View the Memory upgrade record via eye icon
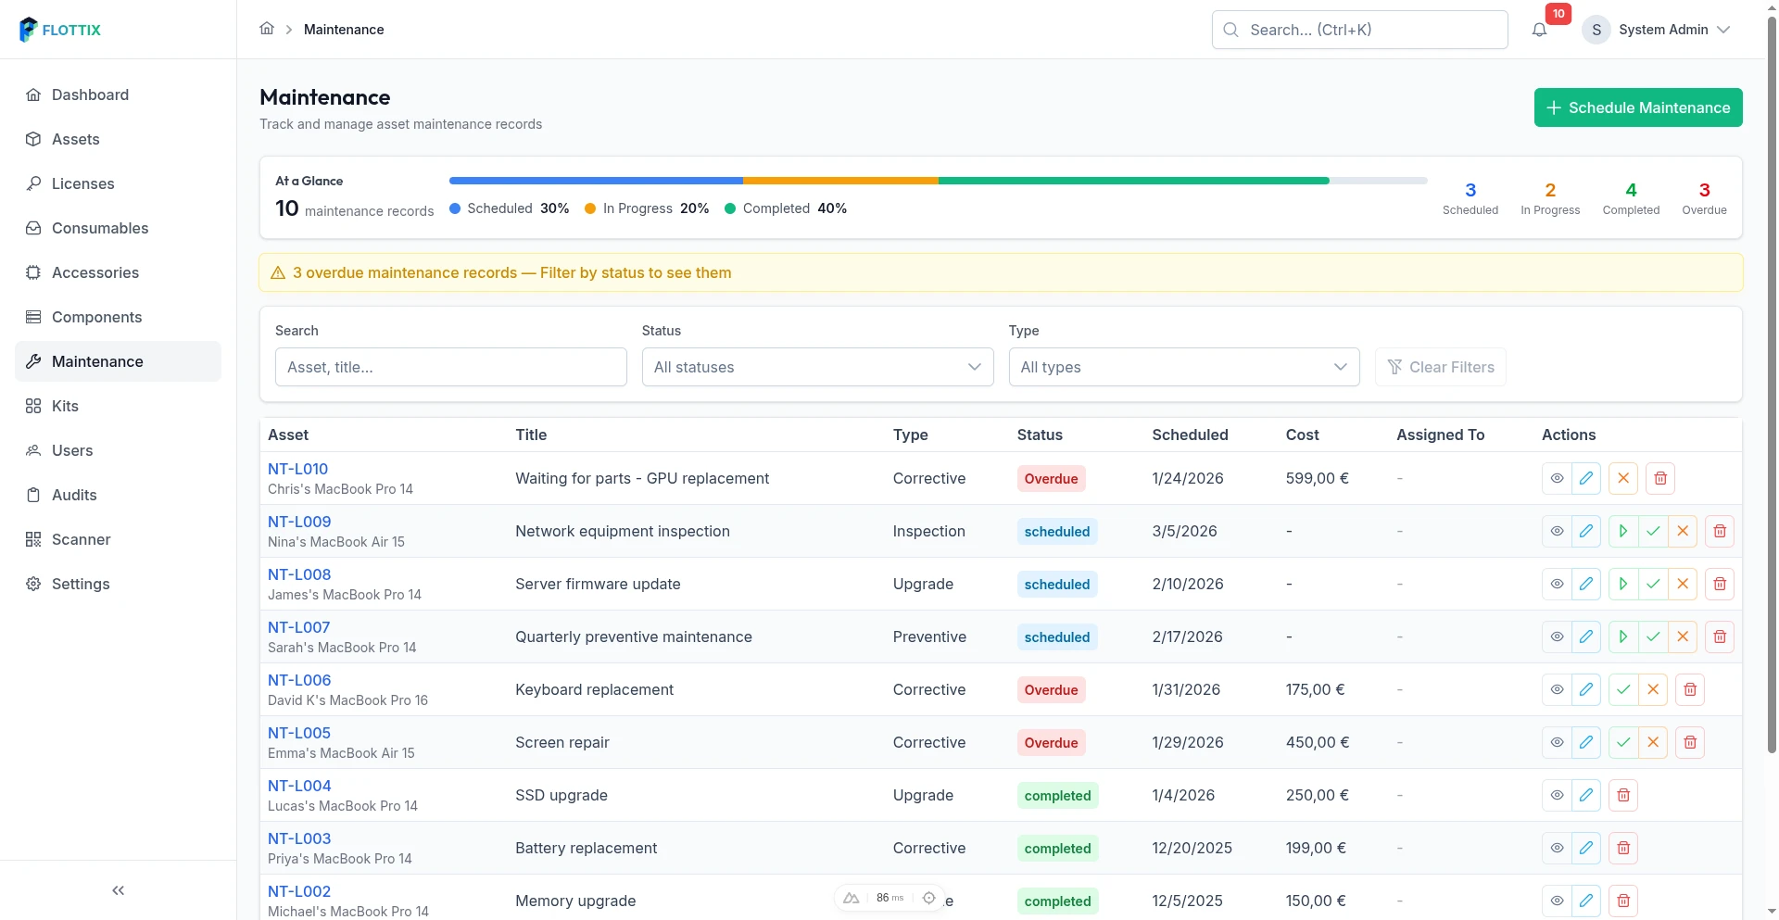The image size is (1779, 920). (x=1557, y=900)
